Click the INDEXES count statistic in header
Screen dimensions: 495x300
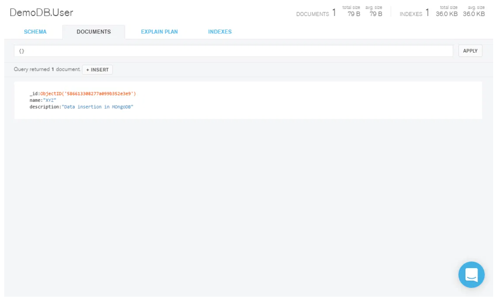click(x=414, y=14)
